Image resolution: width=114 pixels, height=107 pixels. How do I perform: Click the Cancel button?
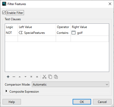coord(102,102)
